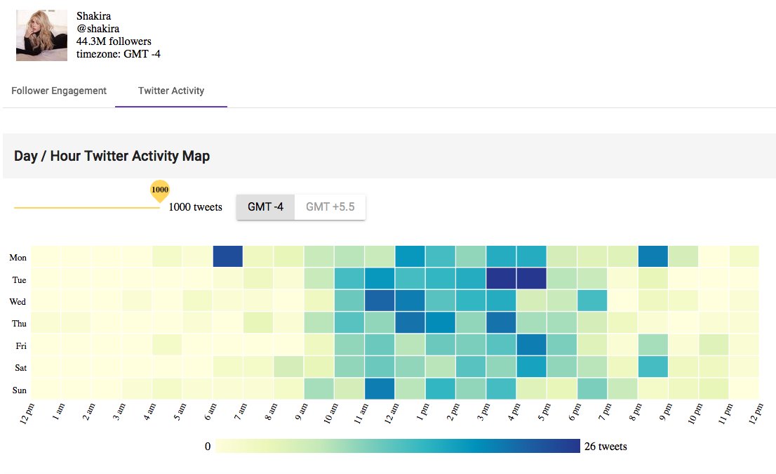Click the 1000 tweets slider handle
Screen dimensions: 776x474
pyautogui.click(x=160, y=191)
